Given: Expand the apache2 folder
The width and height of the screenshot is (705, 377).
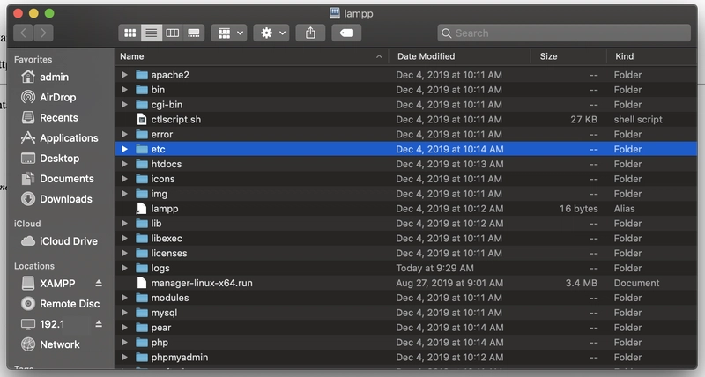Looking at the screenshot, I should pyautogui.click(x=124, y=75).
